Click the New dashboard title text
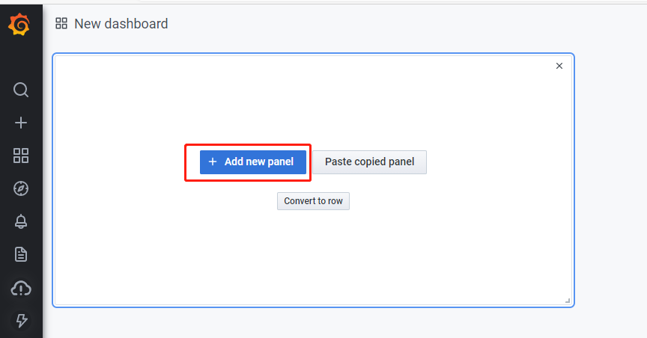This screenshot has width=647, height=338. coord(121,24)
